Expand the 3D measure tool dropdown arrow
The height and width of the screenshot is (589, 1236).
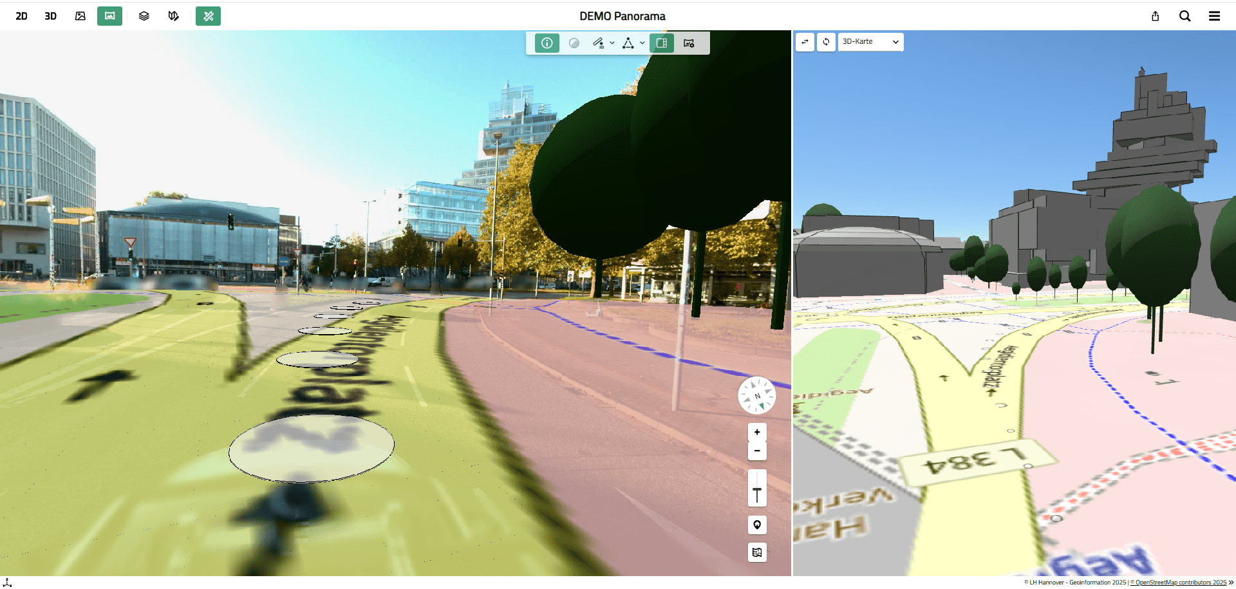click(x=612, y=43)
